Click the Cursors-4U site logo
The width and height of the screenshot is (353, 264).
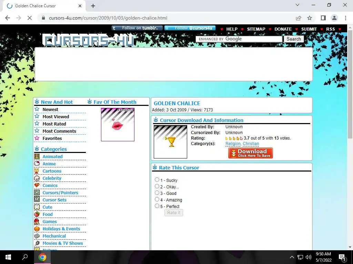coord(88,41)
